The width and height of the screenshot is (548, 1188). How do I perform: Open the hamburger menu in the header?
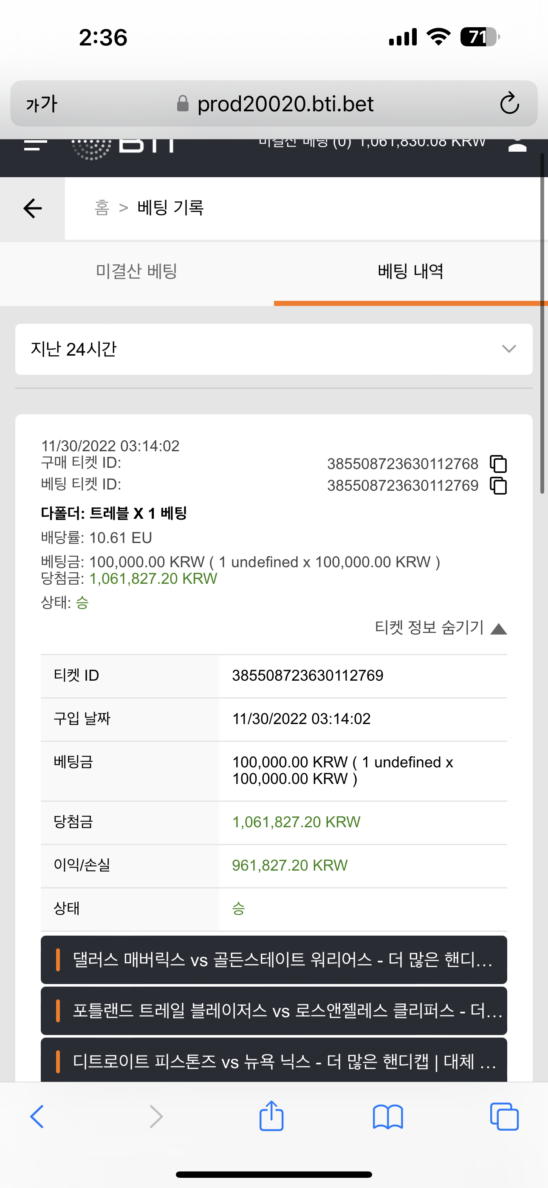pyautogui.click(x=36, y=144)
